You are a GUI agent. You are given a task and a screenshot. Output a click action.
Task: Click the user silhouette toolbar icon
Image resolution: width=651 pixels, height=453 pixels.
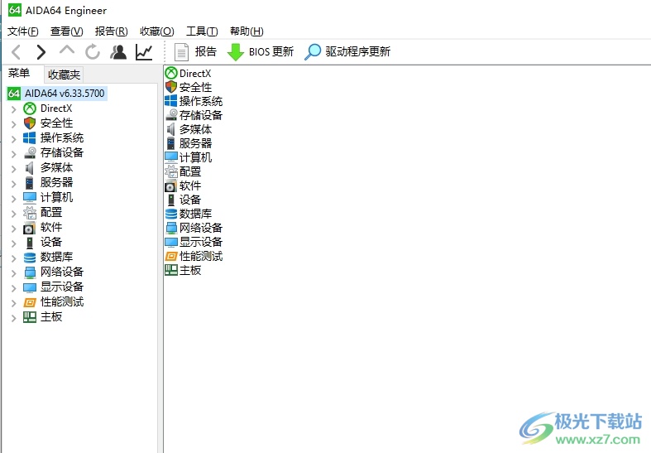[x=118, y=52]
